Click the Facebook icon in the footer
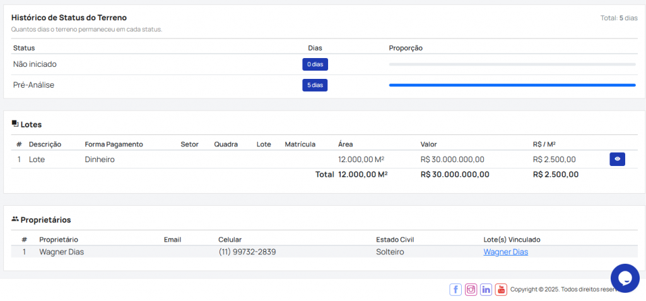This screenshot has height=301, width=646. tap(455, 290)
